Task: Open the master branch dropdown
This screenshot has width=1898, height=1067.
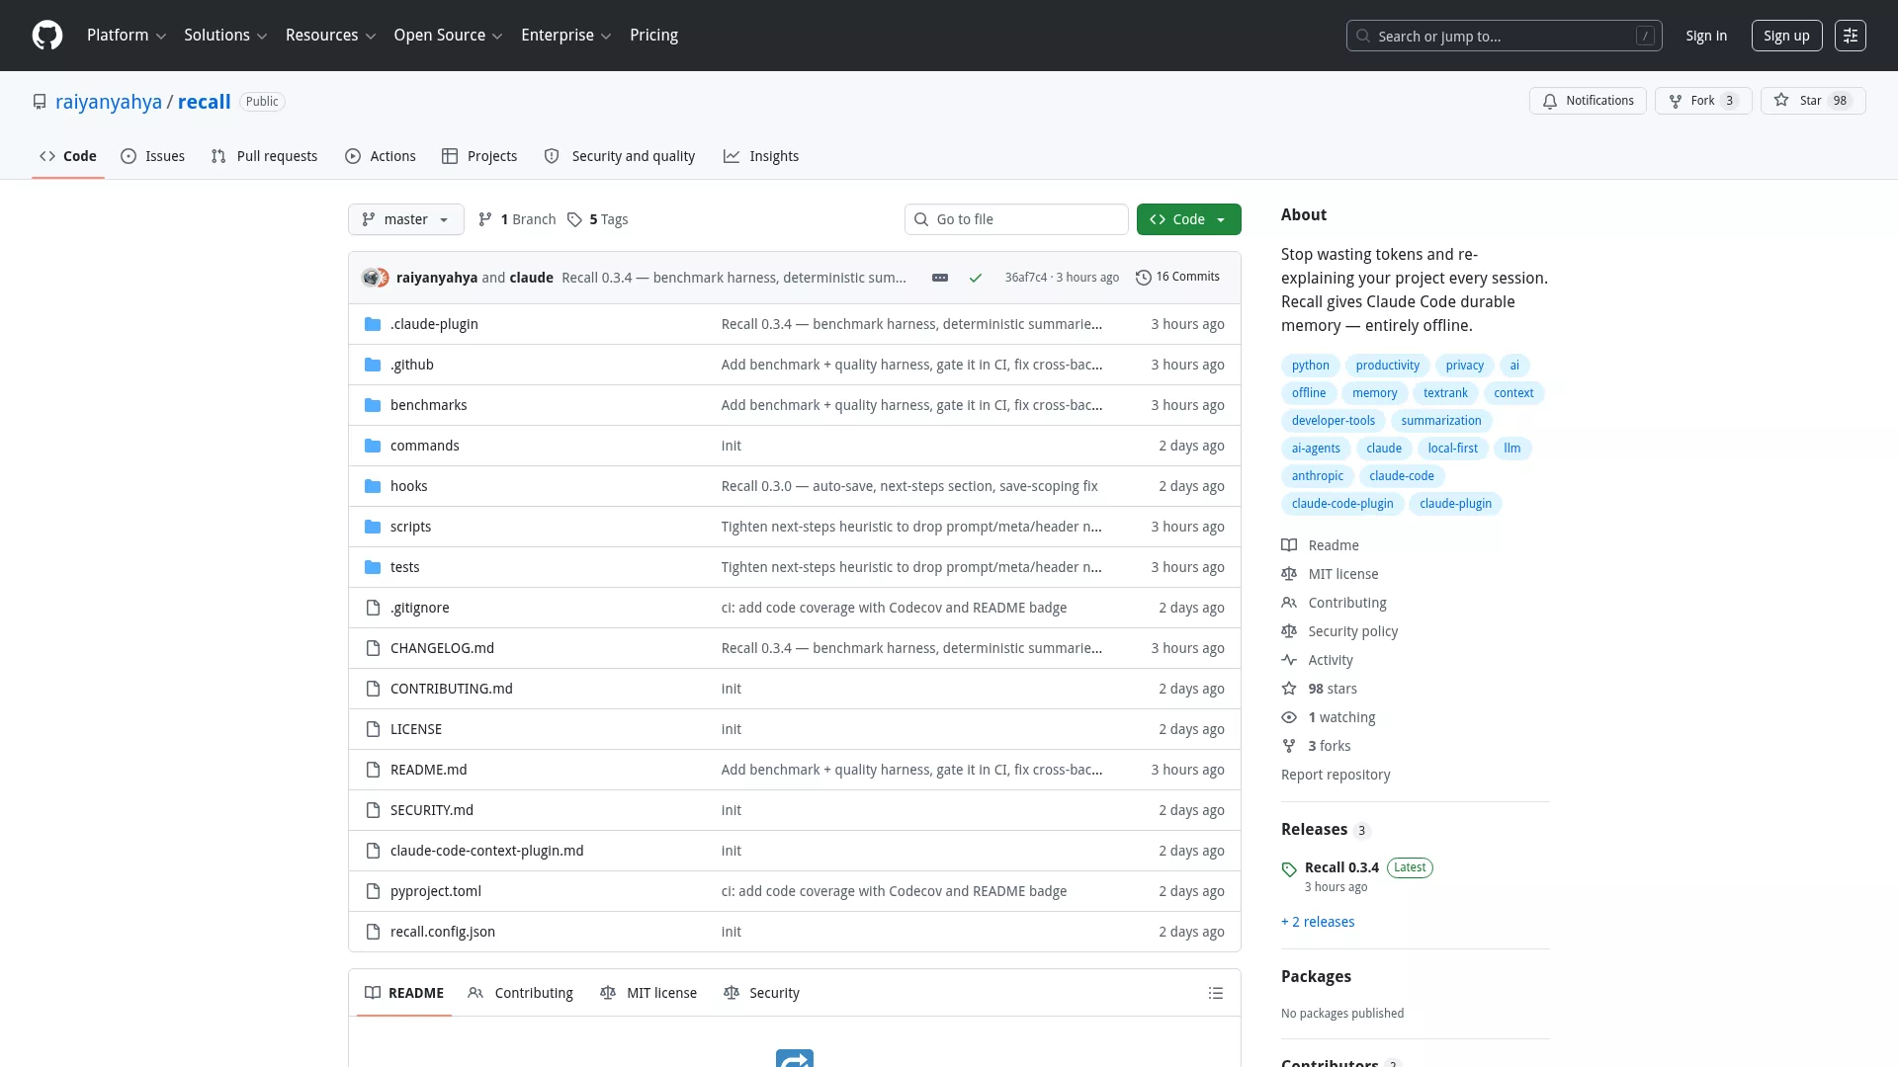Action: [406, 219]
